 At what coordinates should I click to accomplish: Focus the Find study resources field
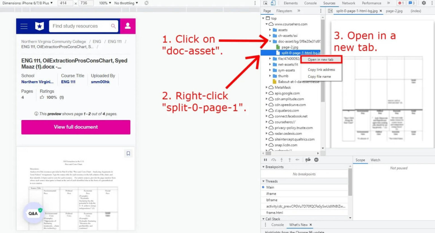point(80,26)
